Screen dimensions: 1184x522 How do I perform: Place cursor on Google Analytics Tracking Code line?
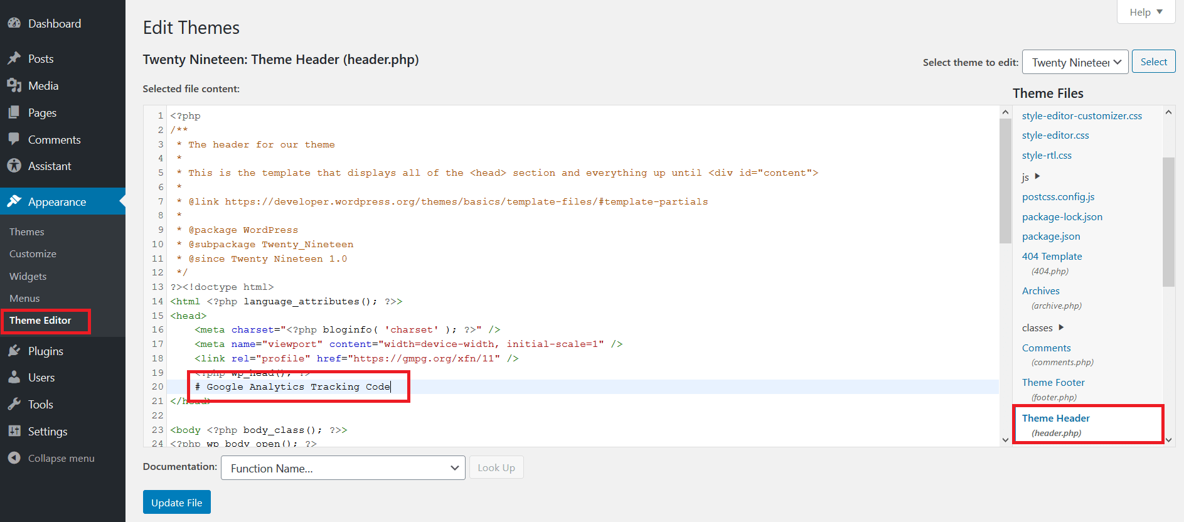(x=292, y=386)
